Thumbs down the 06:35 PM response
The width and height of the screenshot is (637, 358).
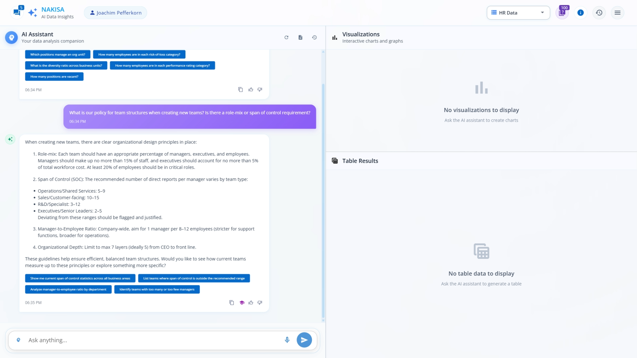[x=260, y=303]
